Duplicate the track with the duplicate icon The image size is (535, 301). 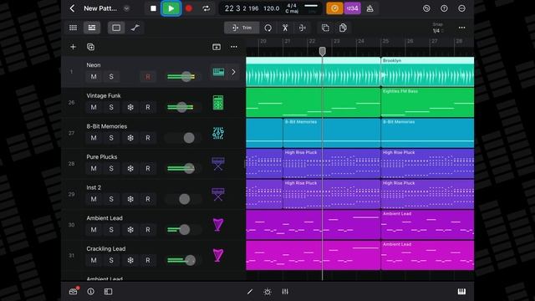coord(90,47)
